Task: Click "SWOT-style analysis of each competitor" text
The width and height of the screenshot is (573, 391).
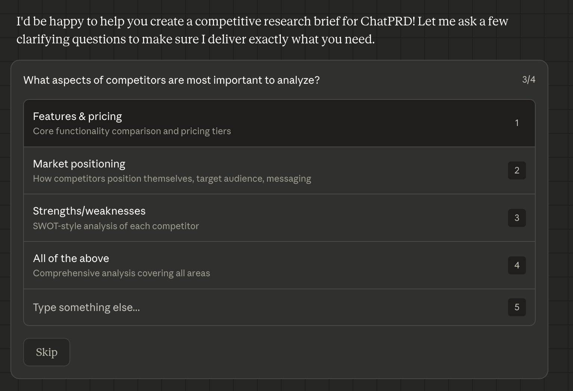Action: click(x=116, y=226)
